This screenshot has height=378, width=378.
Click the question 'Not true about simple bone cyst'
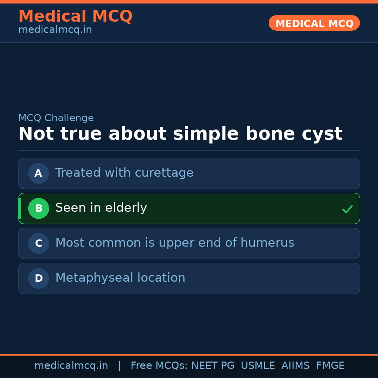click(180, 134)
